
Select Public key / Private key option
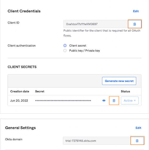pyautogui.click(x=65, y=51)
